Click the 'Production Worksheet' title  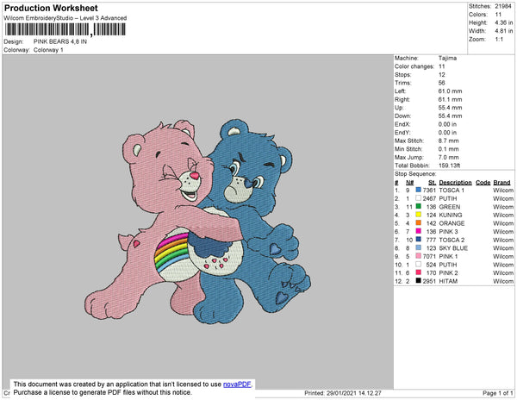pyautogui.click(x=51, y=9)
